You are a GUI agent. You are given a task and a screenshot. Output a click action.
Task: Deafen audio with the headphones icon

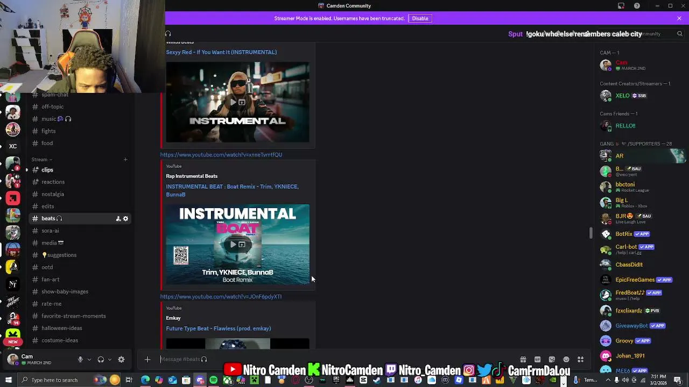click(x=101, y=360)
